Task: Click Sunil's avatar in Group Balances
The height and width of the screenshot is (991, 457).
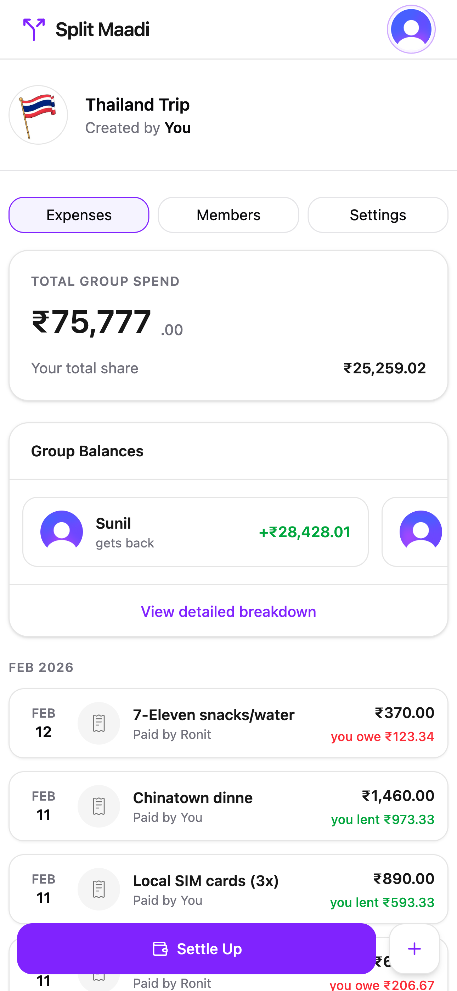Action: [x=62, y=531]
